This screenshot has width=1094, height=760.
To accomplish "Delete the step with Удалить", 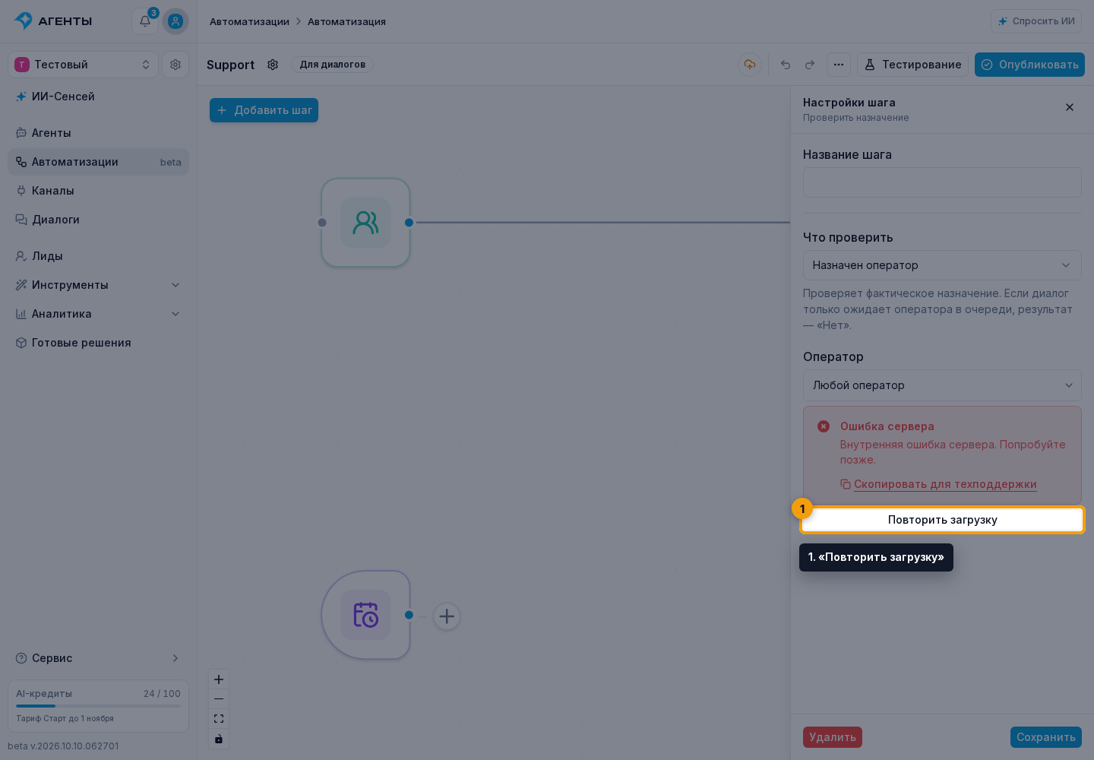I will click(x=833, y=737).
